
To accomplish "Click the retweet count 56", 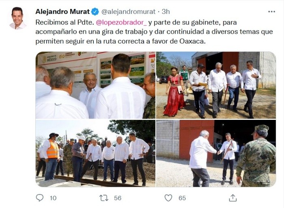I will pyautogui.click(x=118, y=198).
